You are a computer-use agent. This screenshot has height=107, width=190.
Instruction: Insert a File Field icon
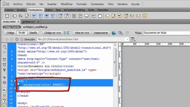point(80,16)
